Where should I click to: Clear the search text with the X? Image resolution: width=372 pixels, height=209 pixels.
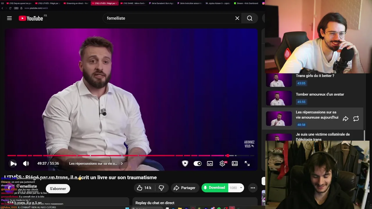coord(237,18)
